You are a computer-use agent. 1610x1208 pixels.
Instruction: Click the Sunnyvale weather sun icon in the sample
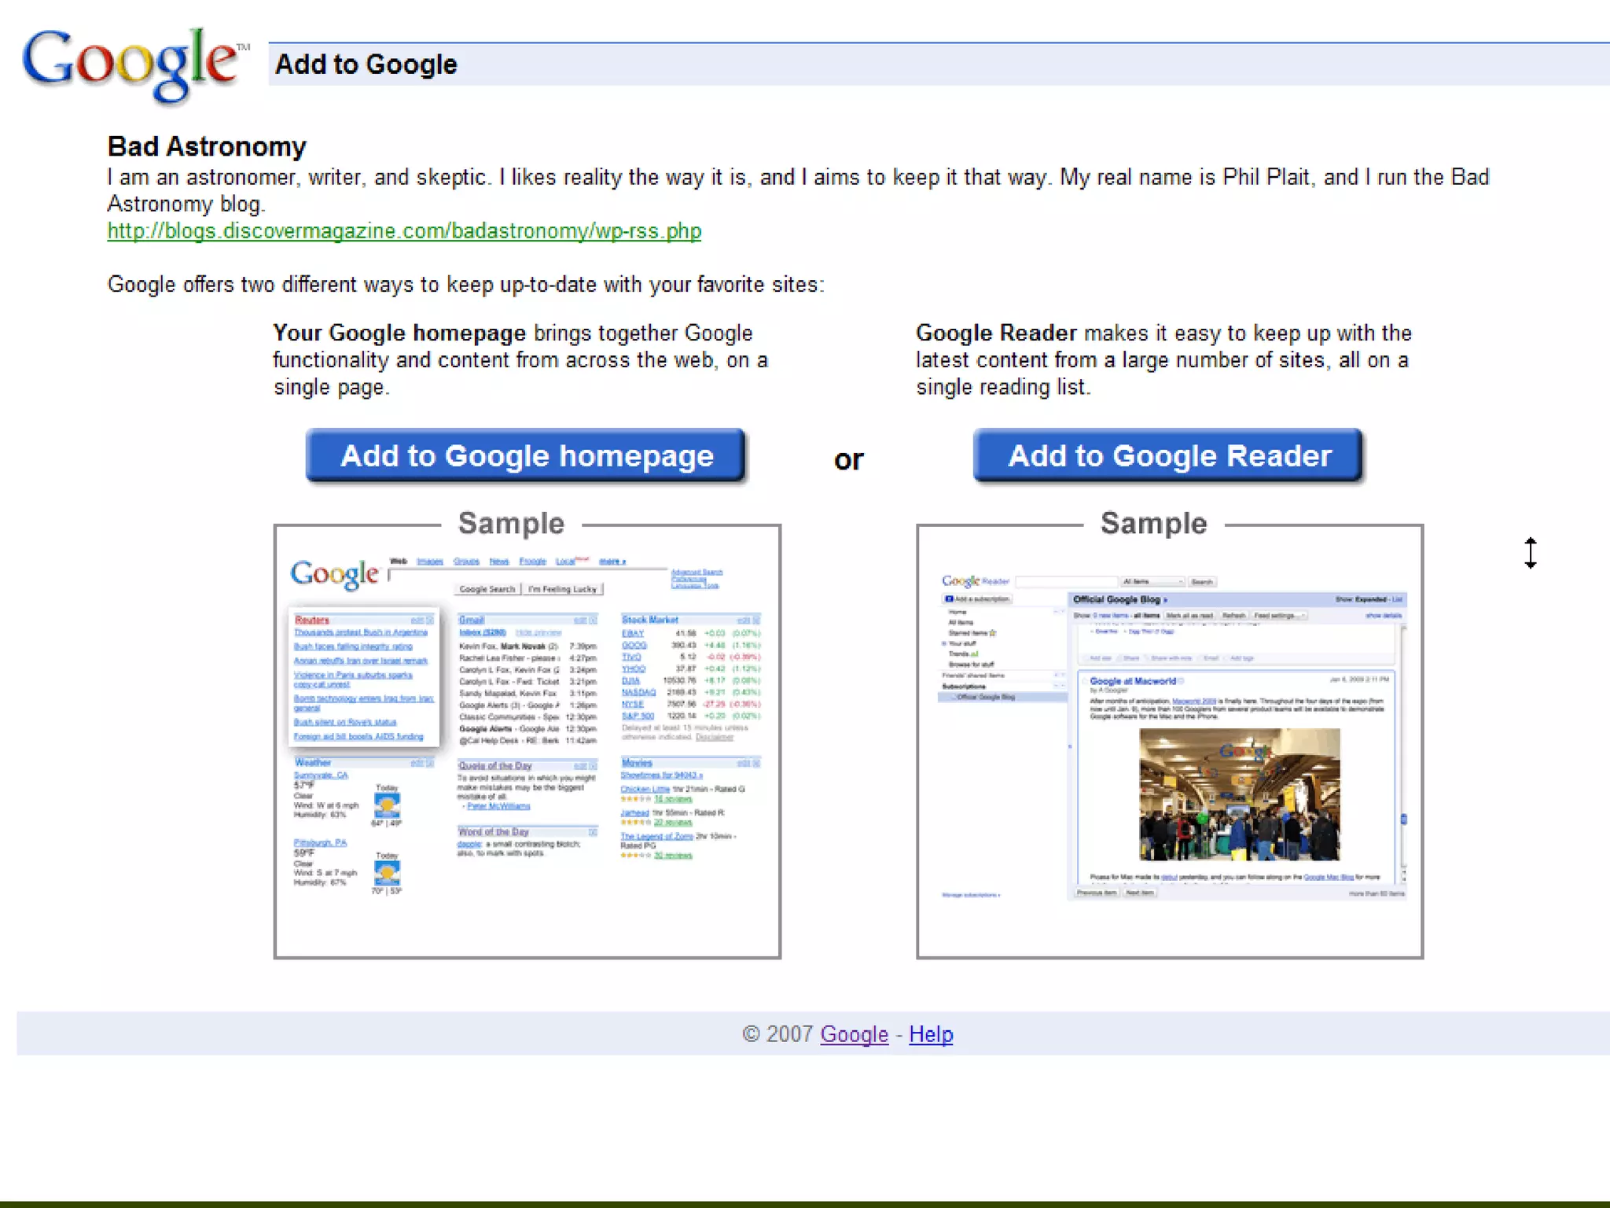[x=387, y=805]
